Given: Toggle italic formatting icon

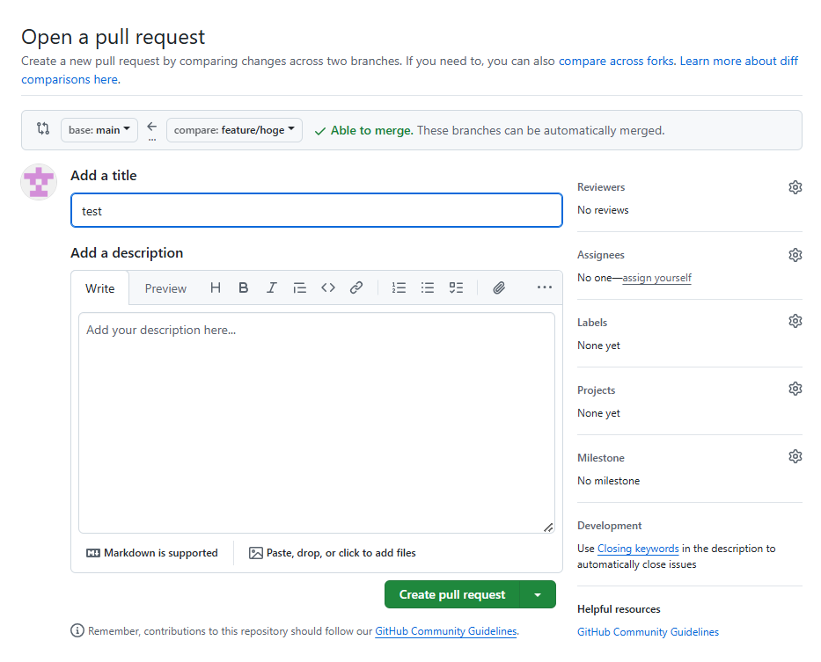Looking at the screenshot, I should tap(272, 287).
